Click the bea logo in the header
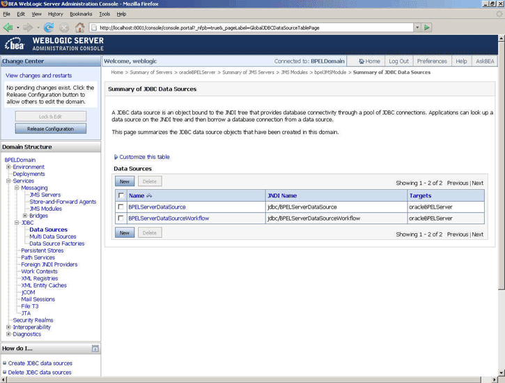Image resolution: width=505 pixels, height=383 pixels. click(x=15, y=44)
